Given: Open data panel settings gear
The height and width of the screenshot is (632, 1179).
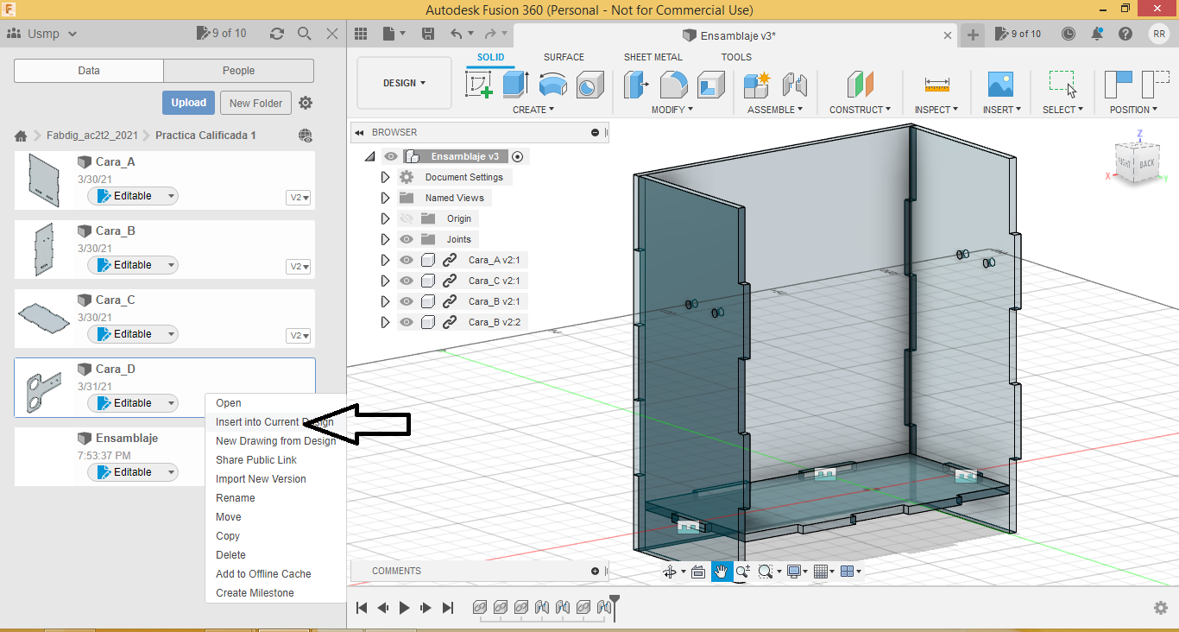Looking at the screenshot, I should (x=306, y=103).
